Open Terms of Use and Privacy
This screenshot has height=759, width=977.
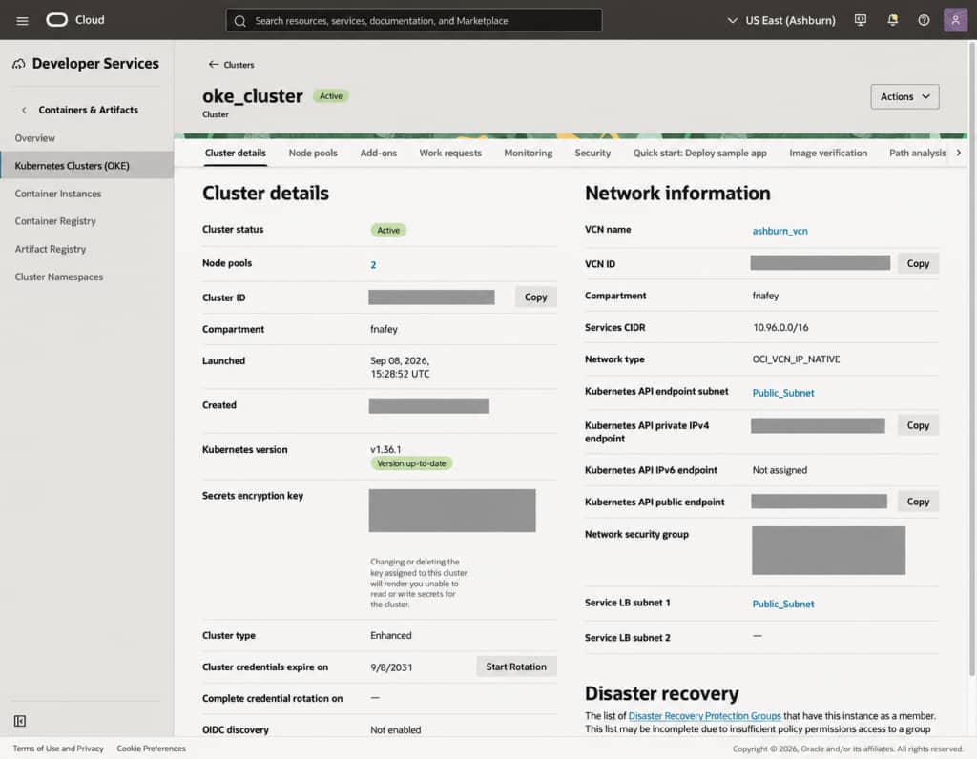coord(58,749)
